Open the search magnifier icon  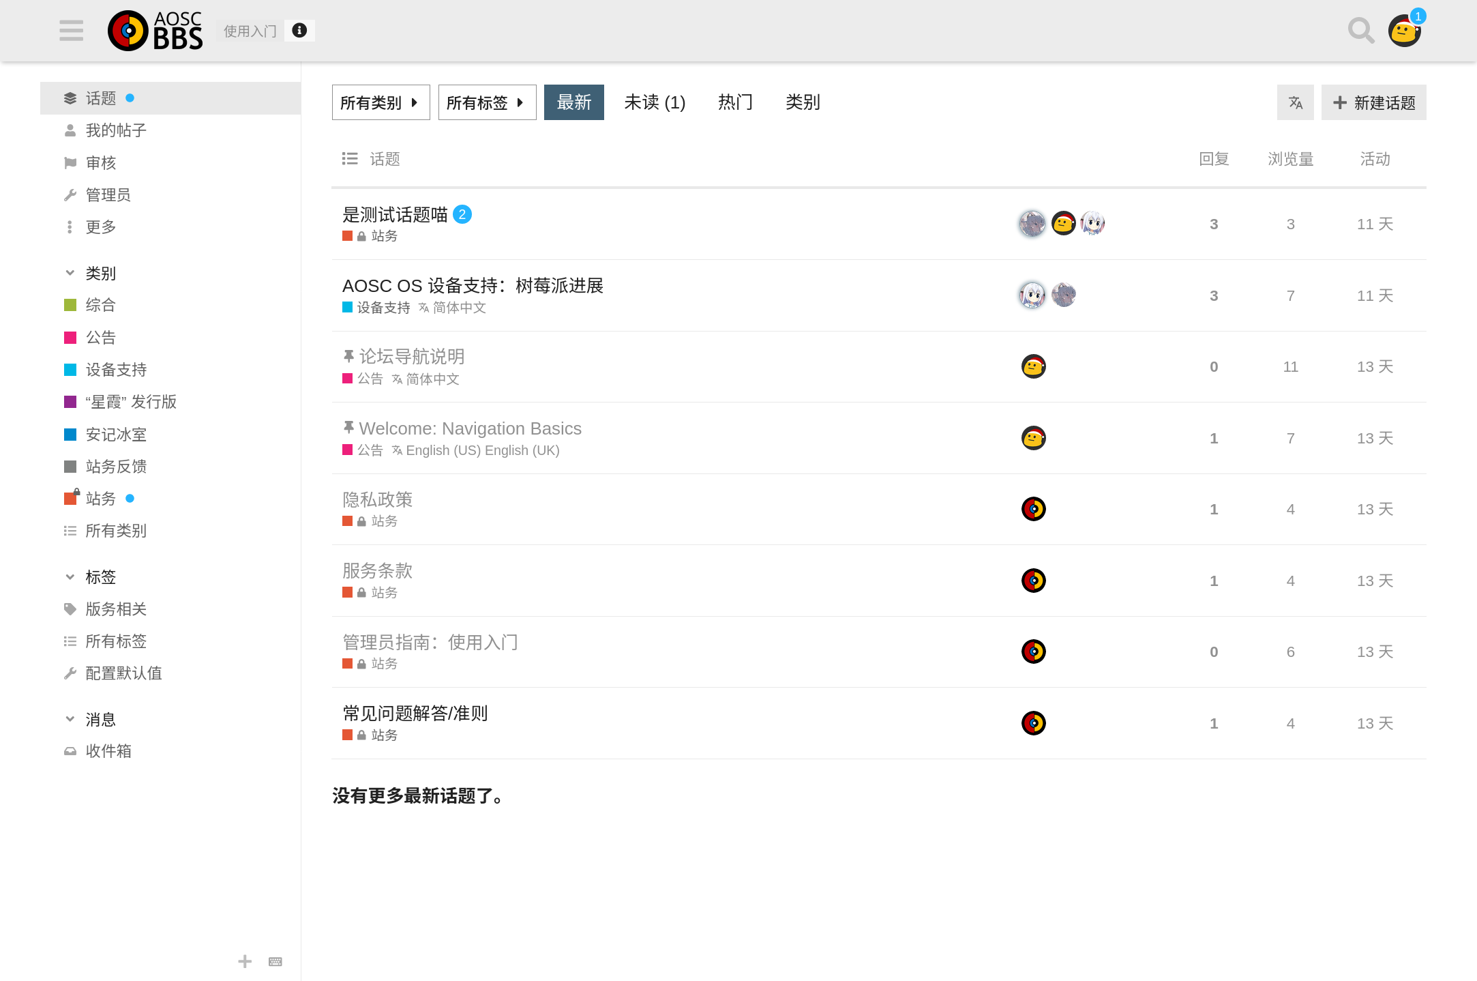[1360, 31]
